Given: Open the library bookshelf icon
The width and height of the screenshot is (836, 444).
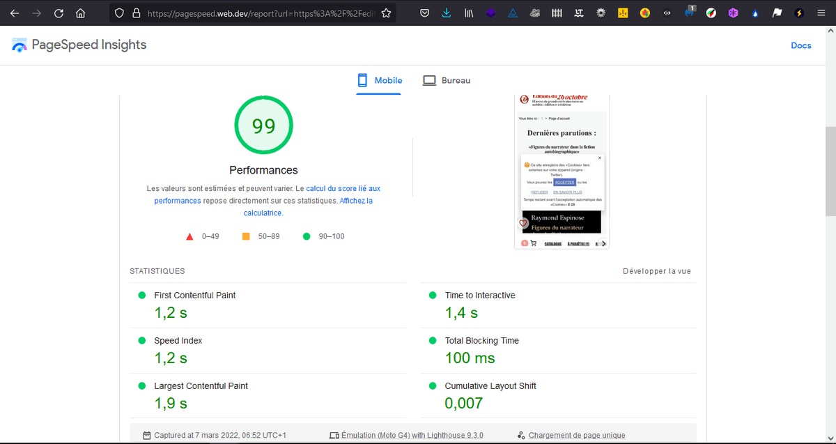Looking at the screenshot, I should point(469,13).
